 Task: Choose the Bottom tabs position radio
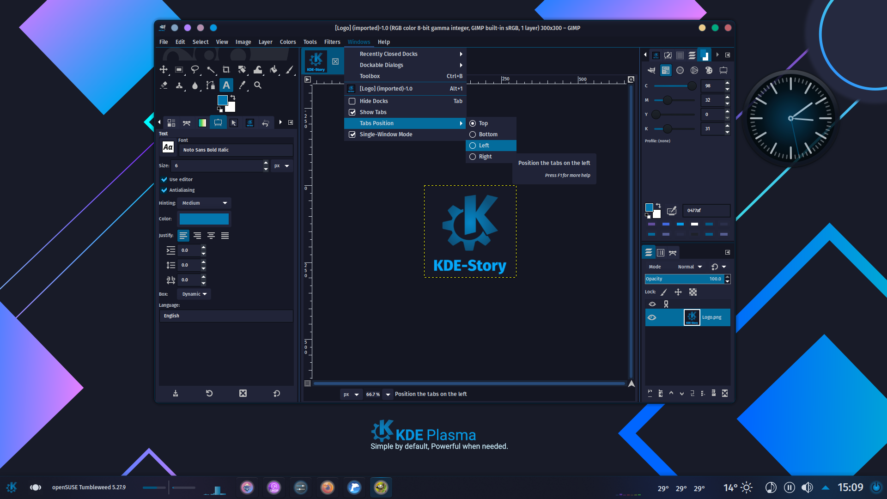pyautogui.click(x=473, y=134)
